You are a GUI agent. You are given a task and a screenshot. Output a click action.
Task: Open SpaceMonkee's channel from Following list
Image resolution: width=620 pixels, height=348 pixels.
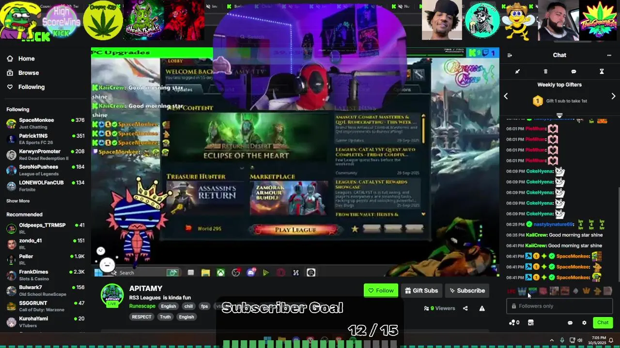[45, 123]
